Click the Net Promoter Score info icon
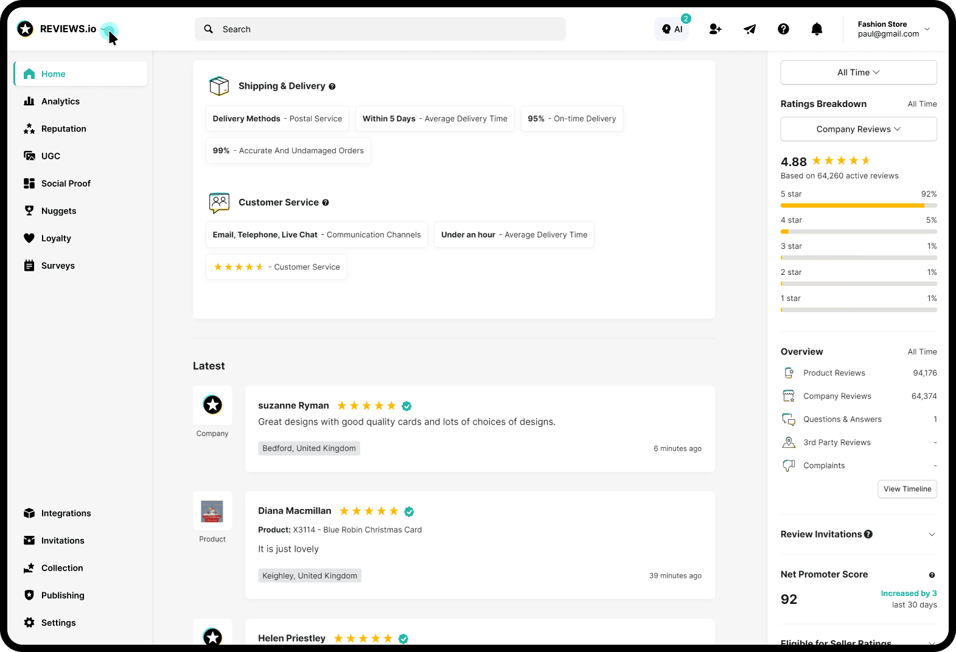This screenshot has width=956, height=652. coord(932,575)
